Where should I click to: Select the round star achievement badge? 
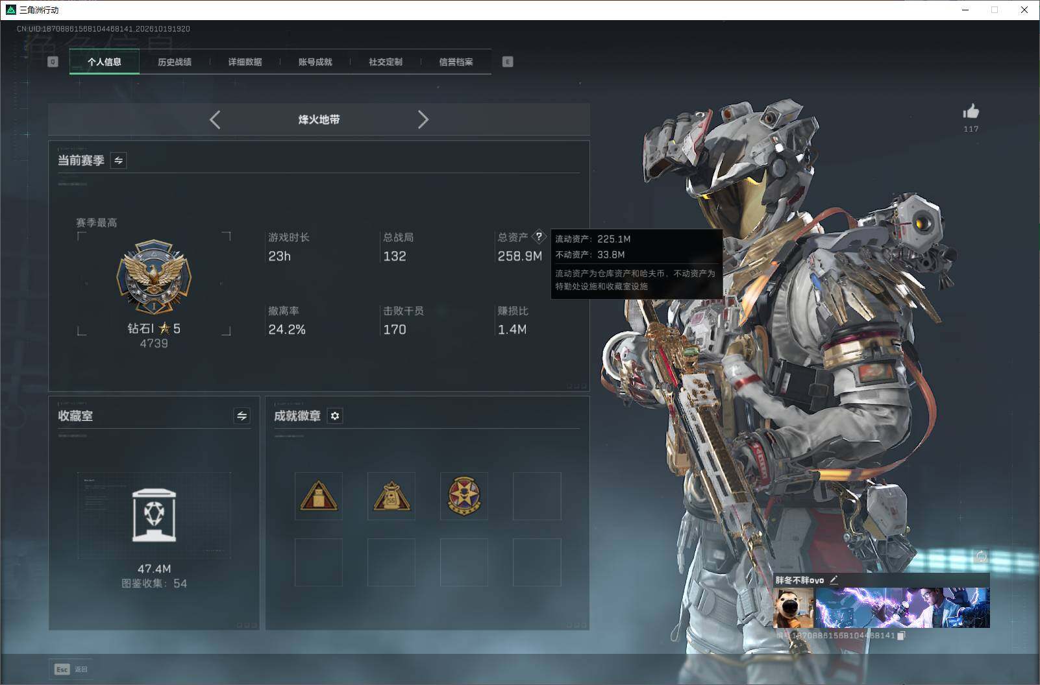coord(464,496)
